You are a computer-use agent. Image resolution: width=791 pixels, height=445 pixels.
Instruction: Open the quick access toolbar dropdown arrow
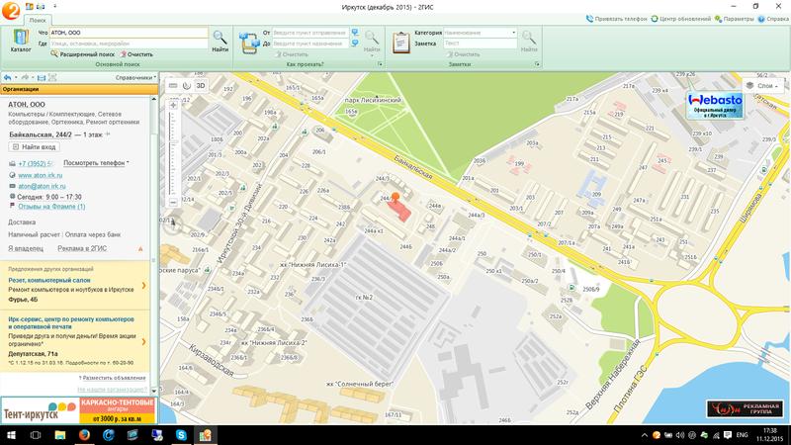click(x=54, y=7)
